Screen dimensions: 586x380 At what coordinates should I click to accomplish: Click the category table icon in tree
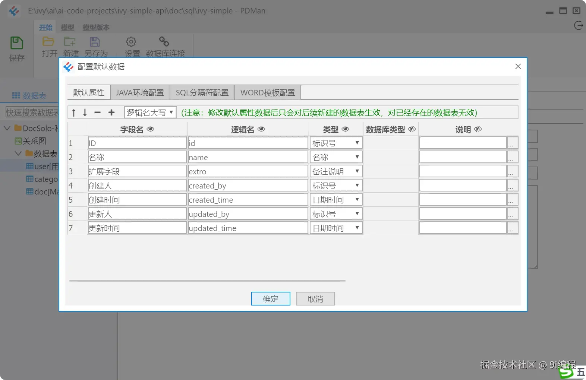tap(30, 179)
